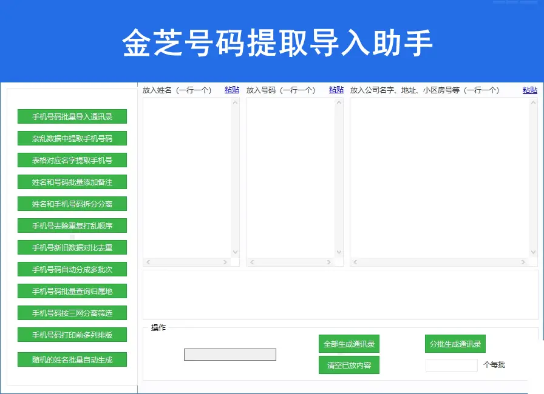The width and height of the screenshot is (544, 394).
Task: Select 手机号码打印前多列排版 function
Action: point(72,334)
